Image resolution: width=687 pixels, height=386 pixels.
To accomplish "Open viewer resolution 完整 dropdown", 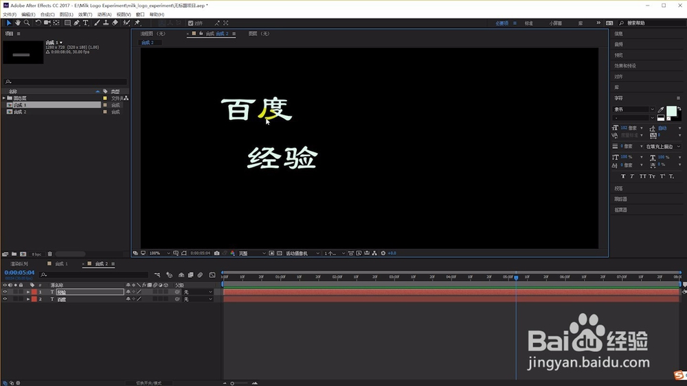I will click(252, 253).
